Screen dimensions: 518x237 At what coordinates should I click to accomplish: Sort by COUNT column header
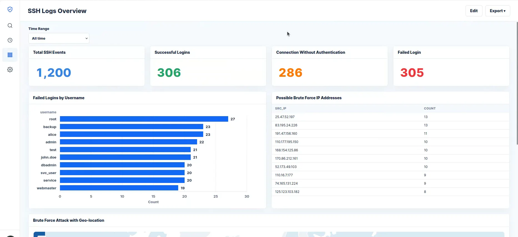coord(430,108)
